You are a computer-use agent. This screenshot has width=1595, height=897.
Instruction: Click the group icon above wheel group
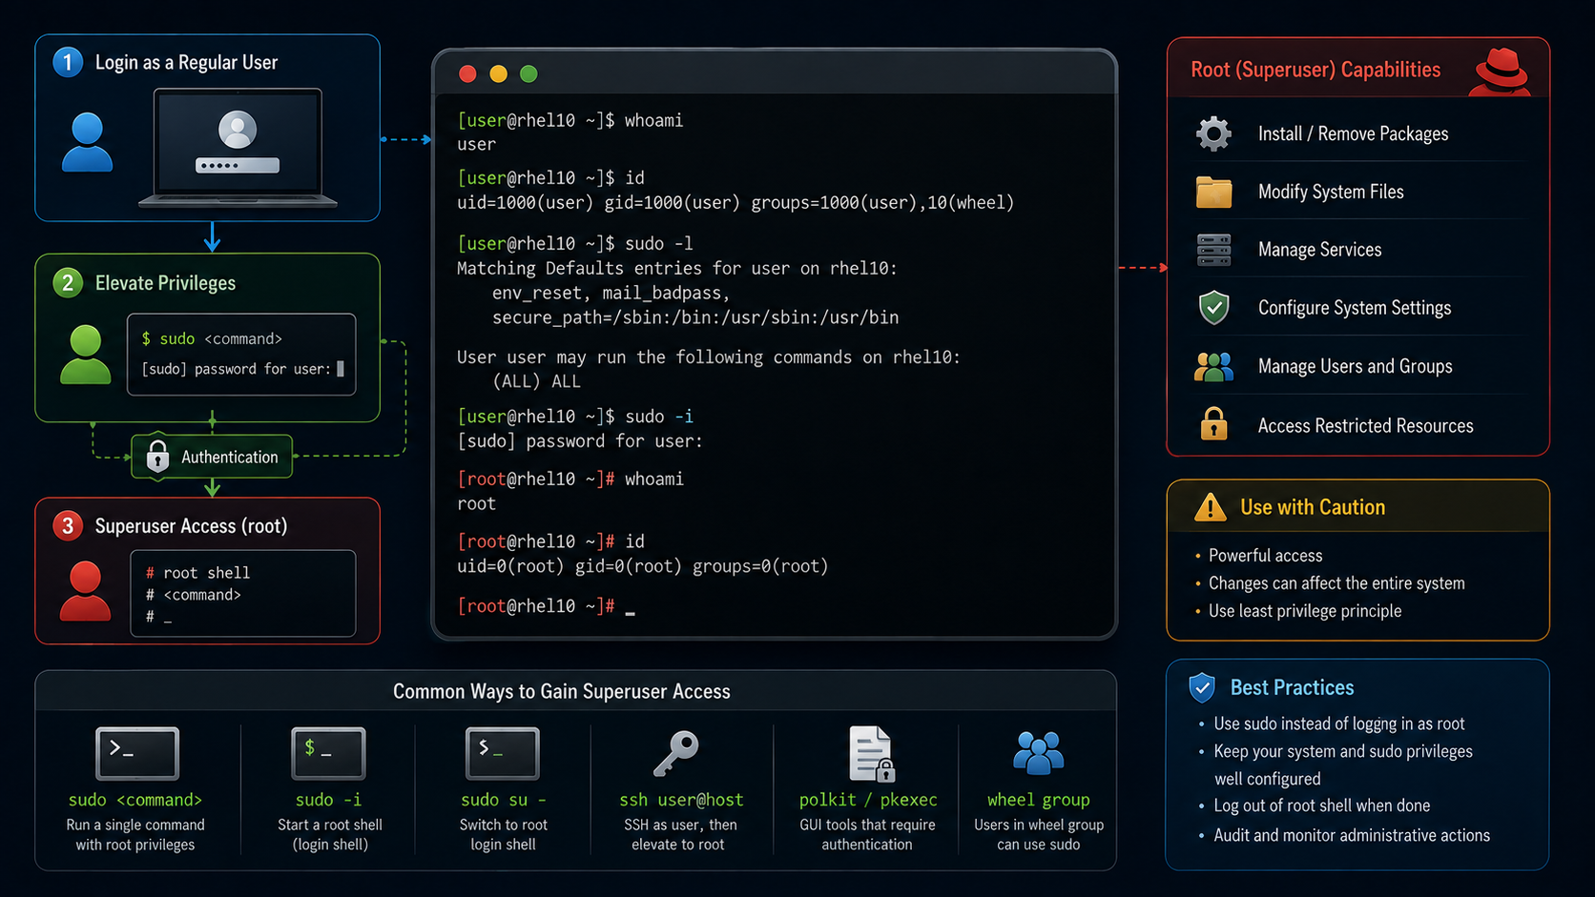point(1038,753)
